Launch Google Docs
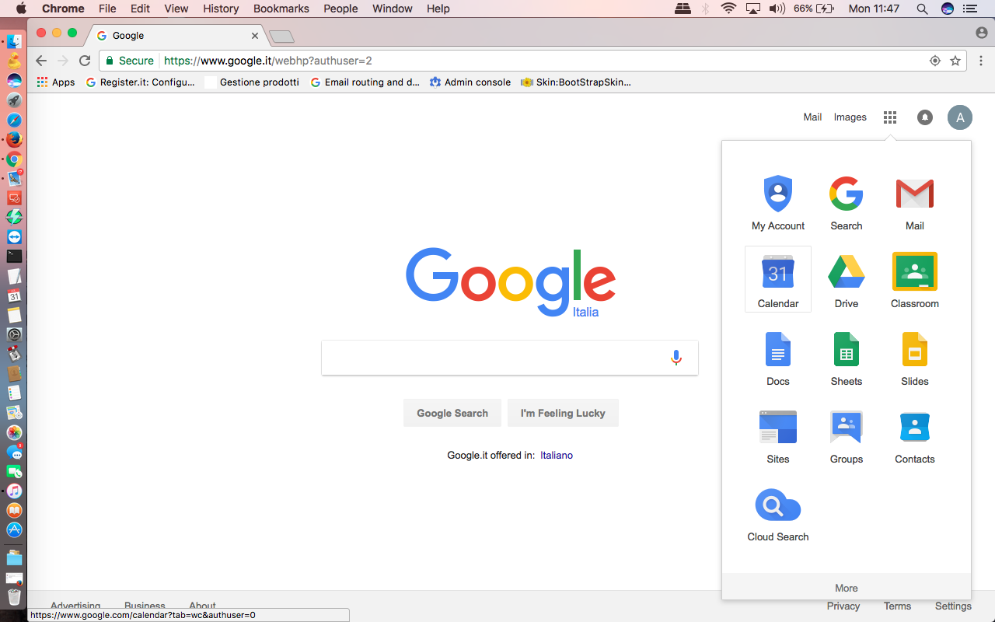This screenshot has height=622, width=995. (778, 358)
